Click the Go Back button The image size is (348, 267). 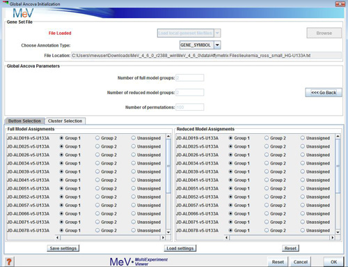(324, 93)
